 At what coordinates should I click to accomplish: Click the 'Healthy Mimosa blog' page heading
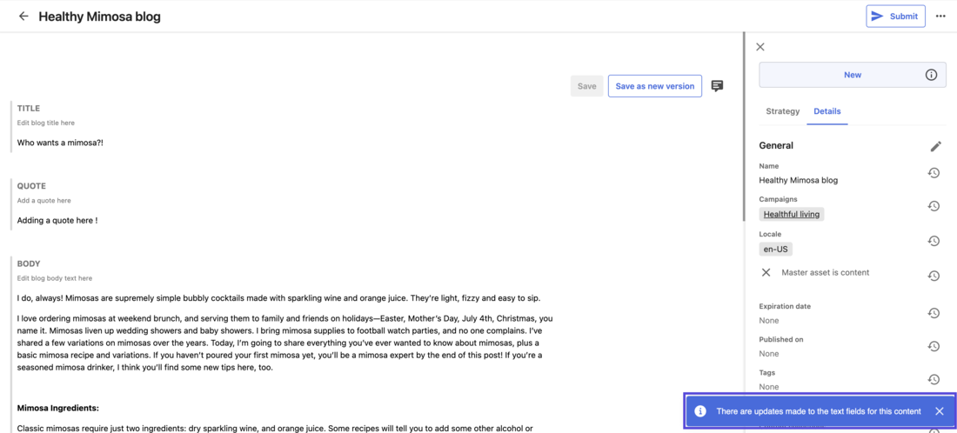tap(99, 17)
